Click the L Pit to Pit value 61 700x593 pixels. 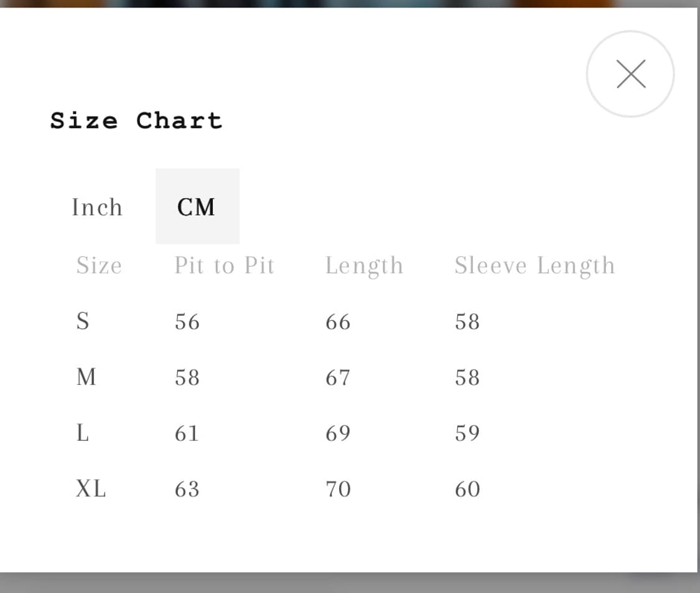click(187, 433)
